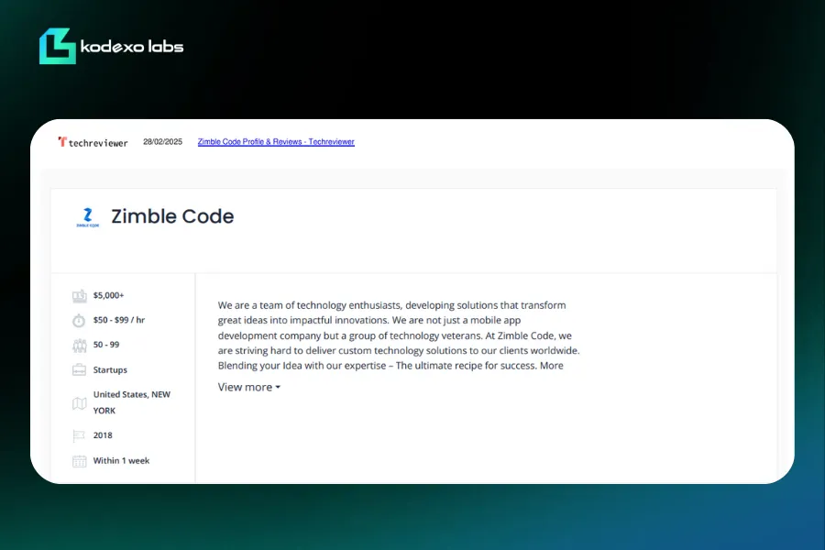Viewport: 825px width, 550px height.
Task: Click the minimum budget icon next to $5,000+
Action: 80,296
